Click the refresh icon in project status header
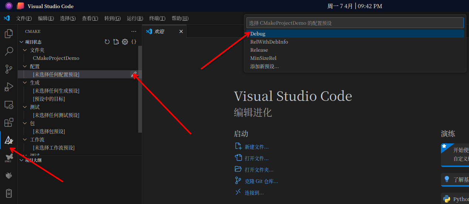This screenshot has width=469, height=204. [107, 42]
